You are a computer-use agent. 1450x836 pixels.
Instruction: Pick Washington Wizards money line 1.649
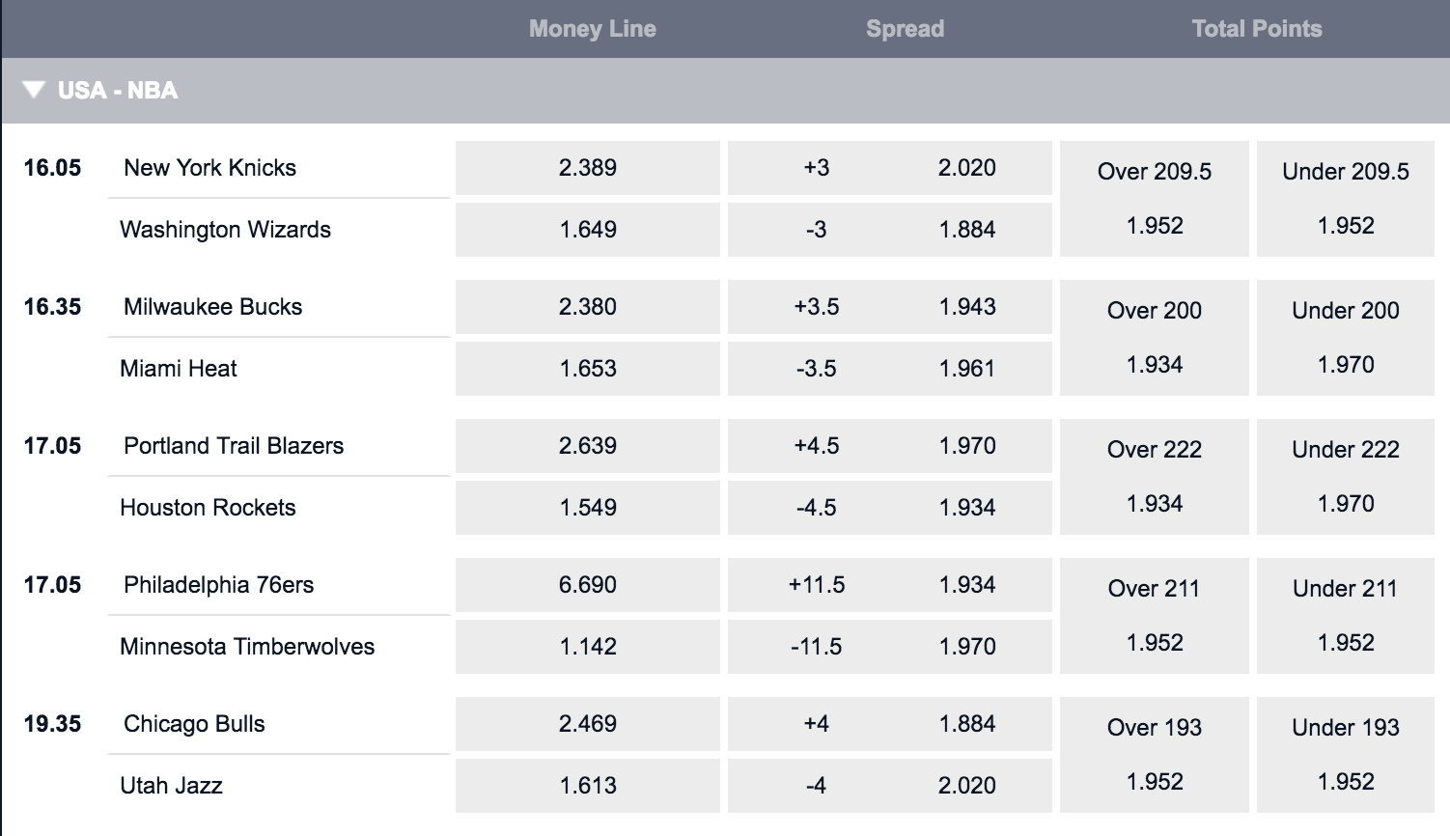tap(588, 230)
